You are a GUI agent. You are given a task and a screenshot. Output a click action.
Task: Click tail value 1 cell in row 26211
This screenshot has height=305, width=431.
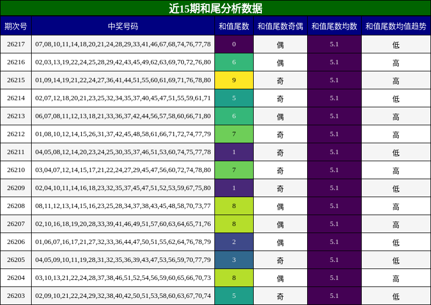[234, 152]
